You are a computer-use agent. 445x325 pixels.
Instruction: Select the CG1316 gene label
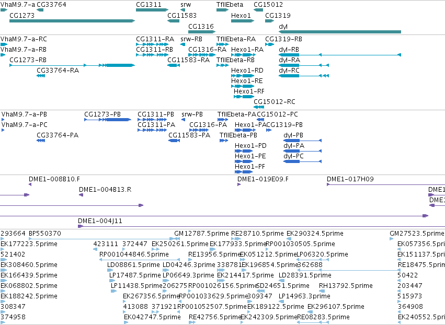pyautogui.click(x=201, y=27)
